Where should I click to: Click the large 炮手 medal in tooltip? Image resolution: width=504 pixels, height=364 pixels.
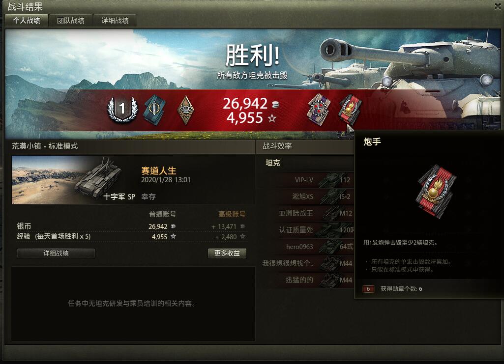436,192
